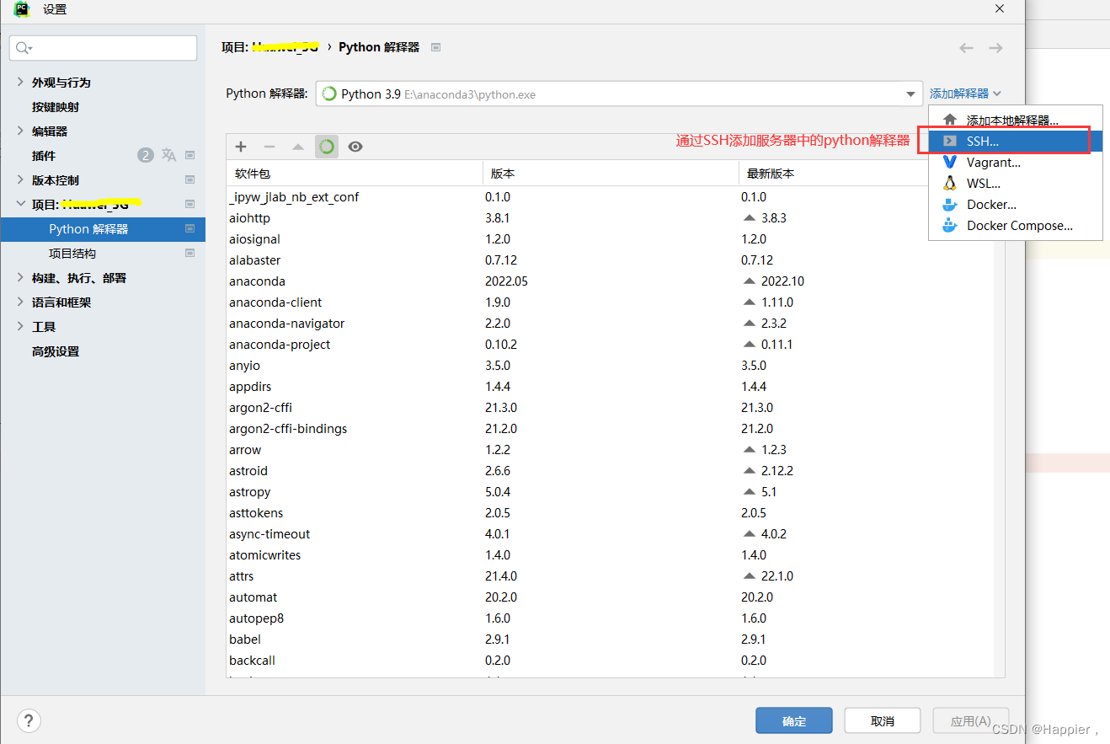Expand 外观与行为 tree node

click(x=20, y=82)
